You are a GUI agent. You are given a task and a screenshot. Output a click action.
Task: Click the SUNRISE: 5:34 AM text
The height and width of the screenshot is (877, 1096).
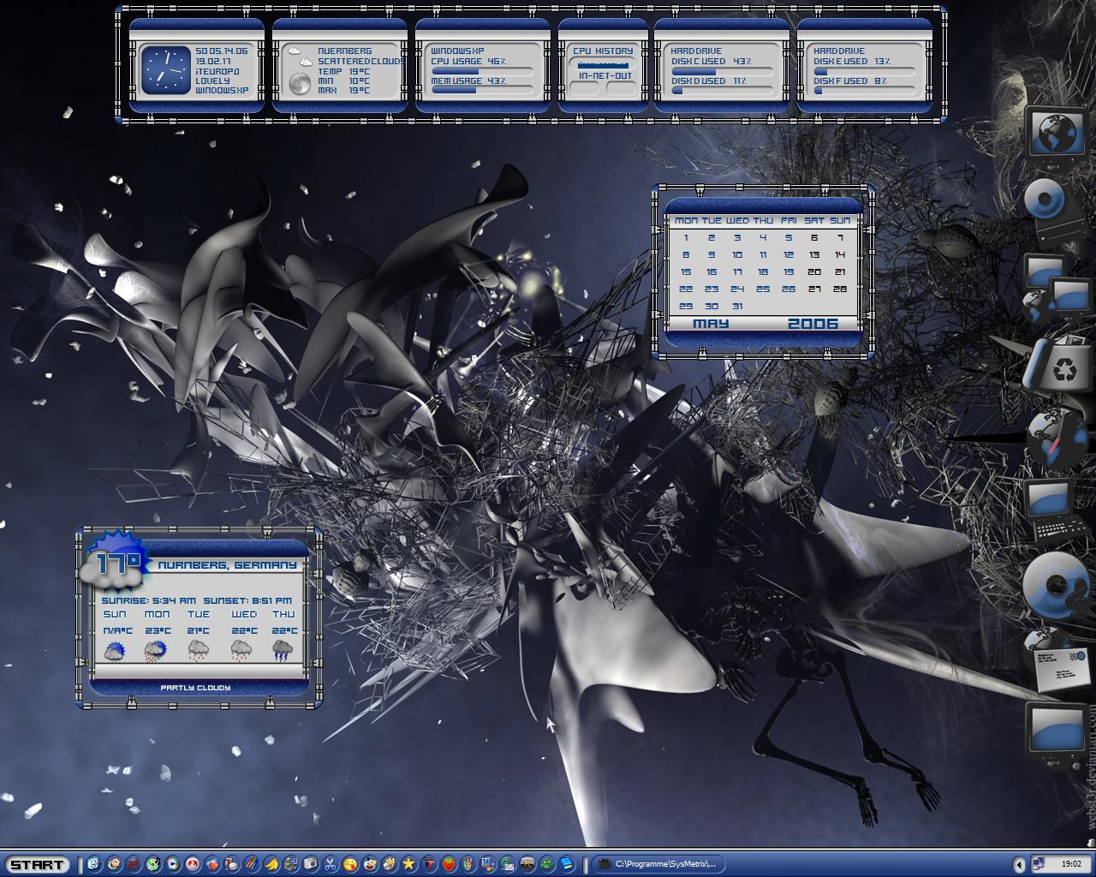(x=148, y=600)
